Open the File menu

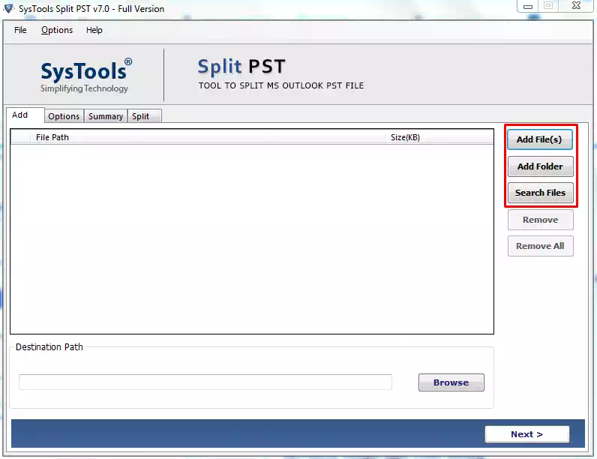click(x=20, y=30)
